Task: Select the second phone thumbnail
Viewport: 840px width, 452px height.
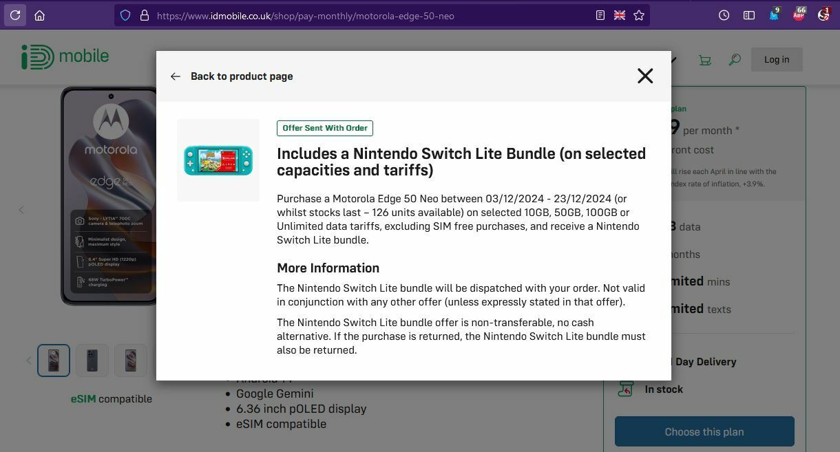Action: [92, 360]
